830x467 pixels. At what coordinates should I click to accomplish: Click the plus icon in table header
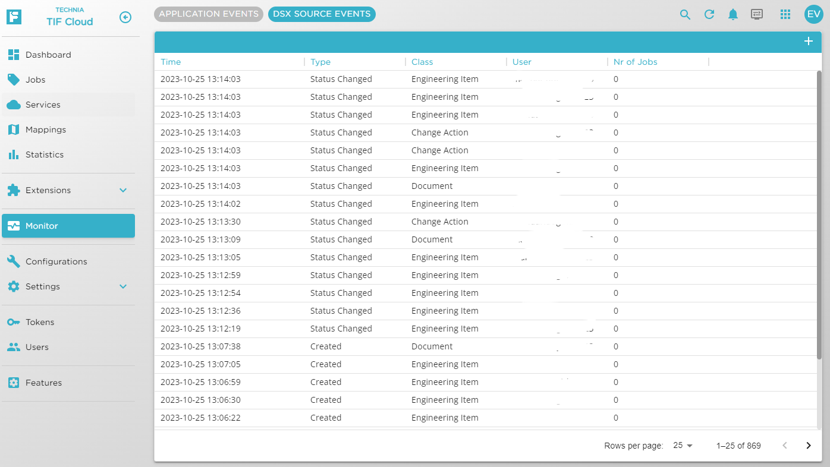coord(808,41)
